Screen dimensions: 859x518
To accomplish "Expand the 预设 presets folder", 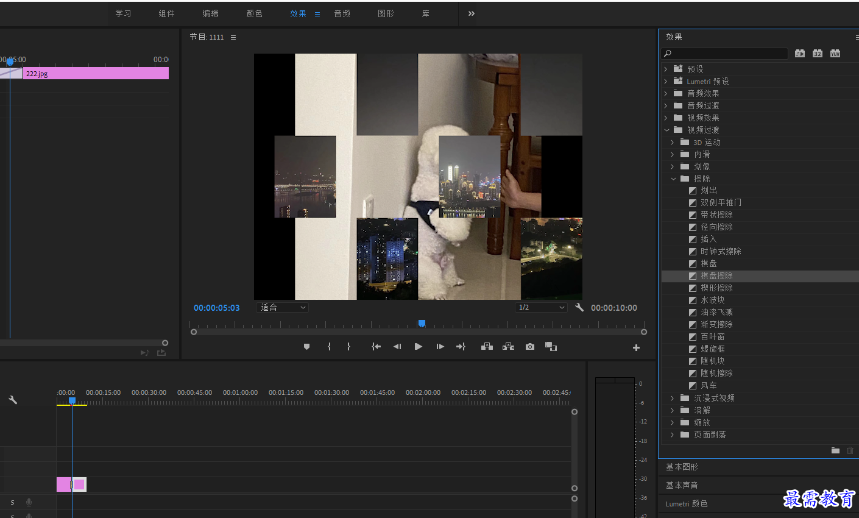I will 666,69.
